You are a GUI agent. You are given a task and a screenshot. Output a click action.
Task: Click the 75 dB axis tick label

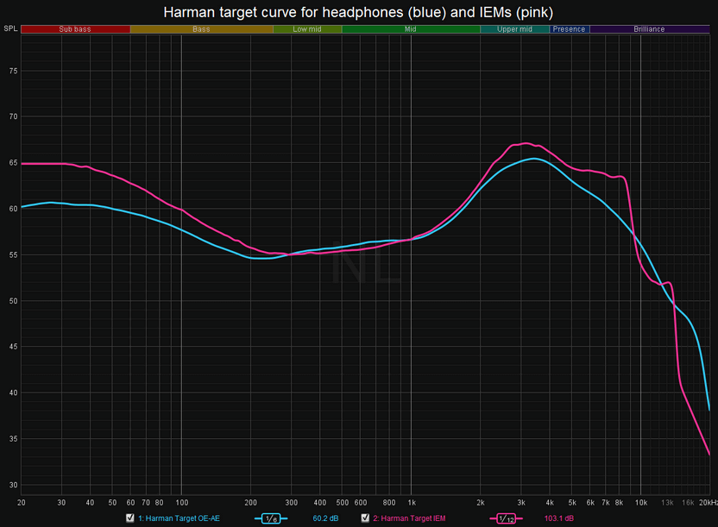coord(13,71)
